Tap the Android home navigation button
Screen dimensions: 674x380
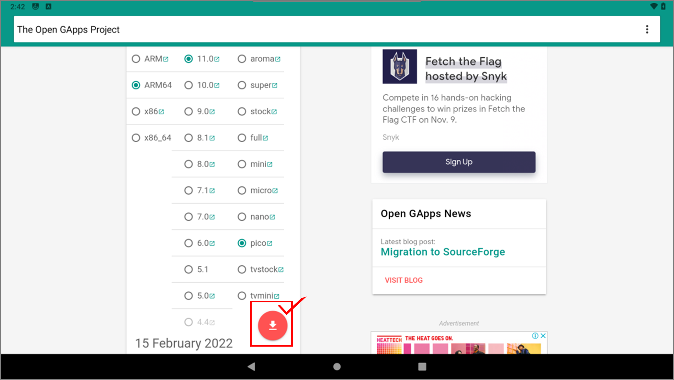click(x=337, y=367)
